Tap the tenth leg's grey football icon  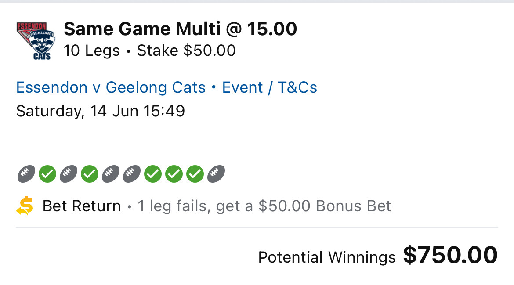pyautogui.click(x=216, y=173)
